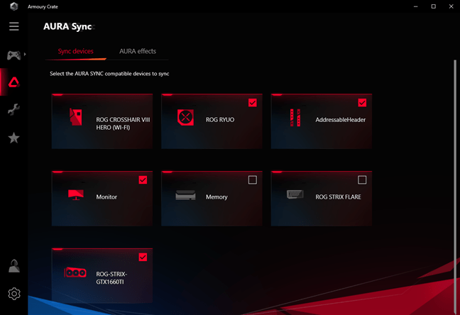Check the ROG STRIX FLARE sync checkbox
This screenshot has width=460, height=315.
pyautogui.click(x=362, y=179)
